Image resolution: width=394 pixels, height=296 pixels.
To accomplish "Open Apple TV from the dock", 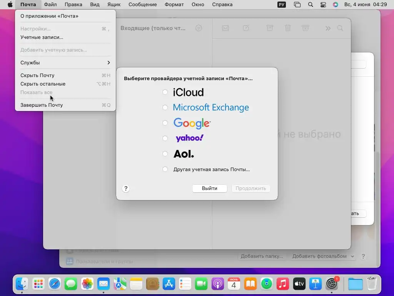I will coord(299,284).
